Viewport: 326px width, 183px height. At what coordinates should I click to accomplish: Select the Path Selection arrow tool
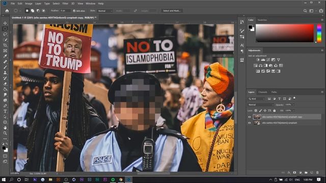(x=5, y=116)
